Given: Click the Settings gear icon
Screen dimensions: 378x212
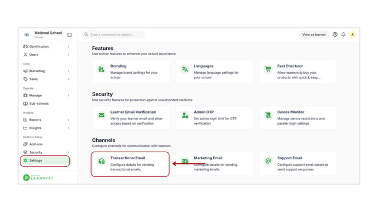Looking at the screenshot, I should click(x=25, y=160).
